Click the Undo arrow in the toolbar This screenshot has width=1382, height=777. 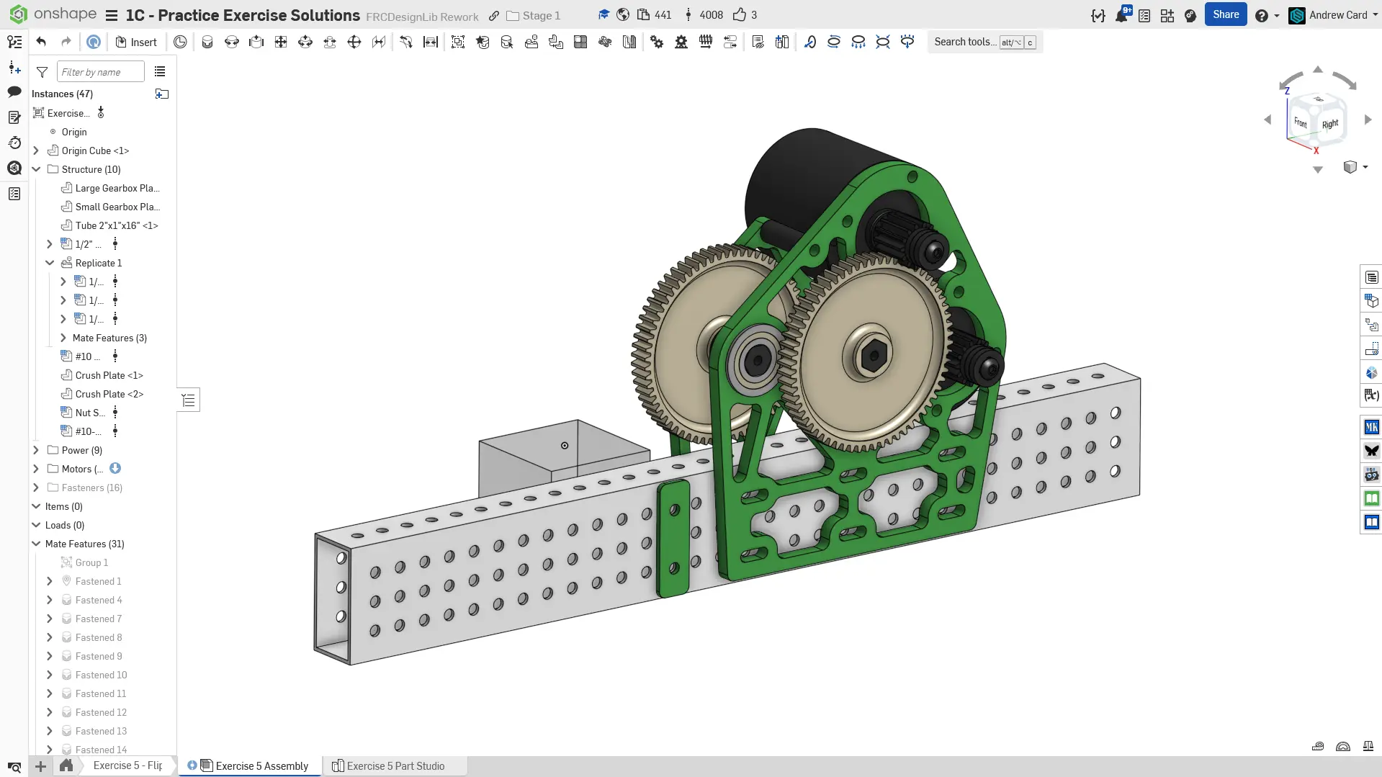click(x=41, y=42)
